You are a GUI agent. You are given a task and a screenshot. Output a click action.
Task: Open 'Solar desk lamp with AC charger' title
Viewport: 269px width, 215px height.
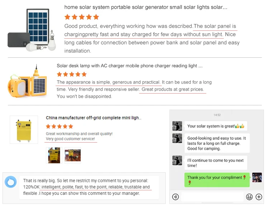click(x=129, y=66)
